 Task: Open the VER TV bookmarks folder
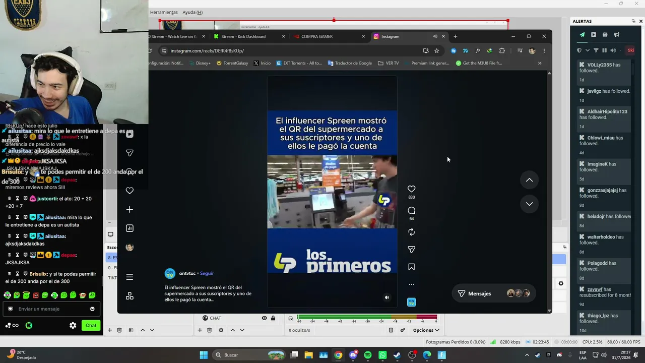[388, 63]
